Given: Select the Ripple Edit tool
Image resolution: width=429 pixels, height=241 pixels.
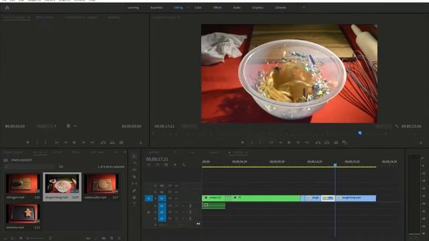Looking at the screenshot, I should [134, 170].
